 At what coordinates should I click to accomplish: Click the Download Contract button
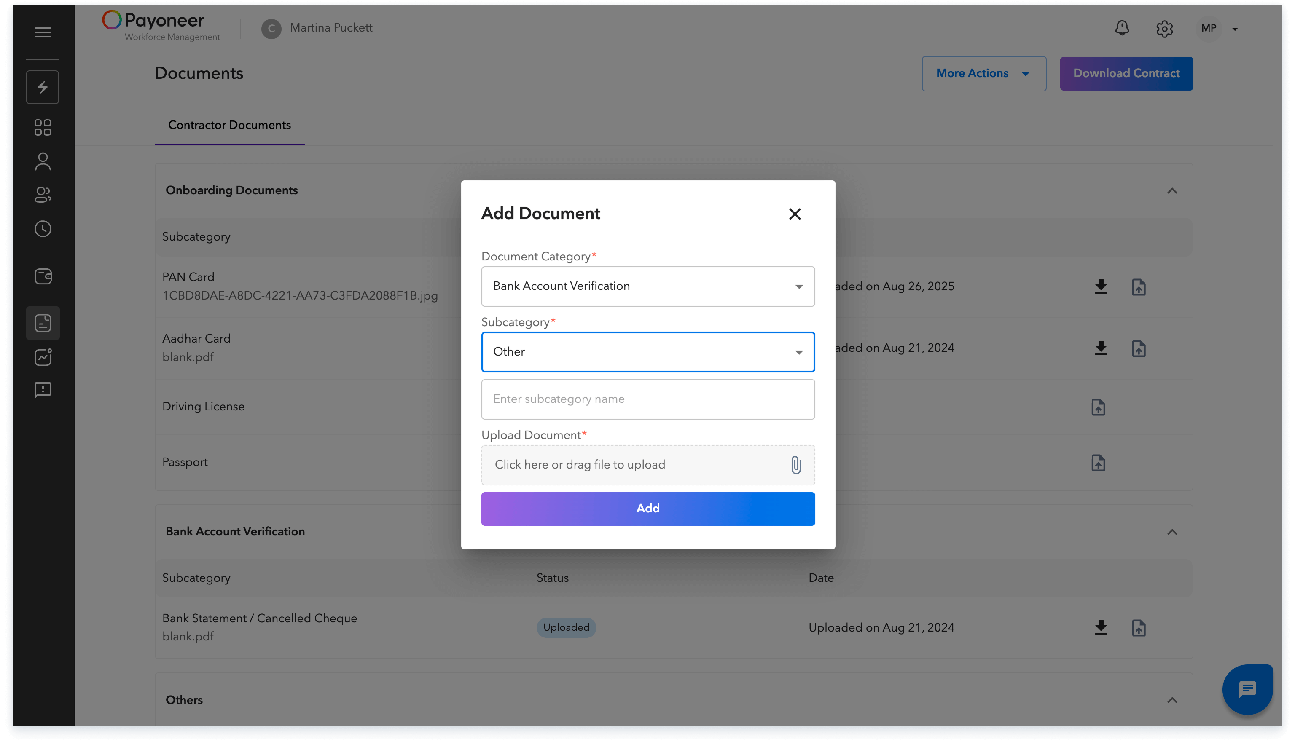point(1126,73)
